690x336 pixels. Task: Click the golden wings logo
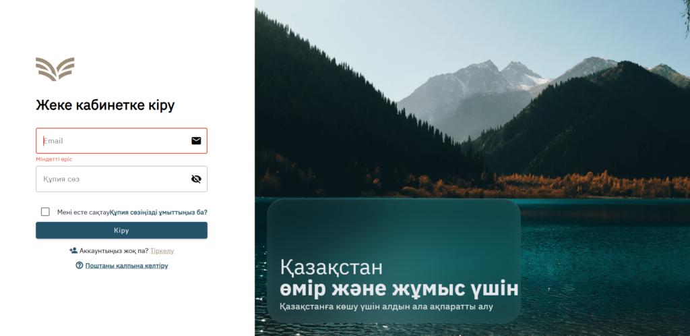55,69
